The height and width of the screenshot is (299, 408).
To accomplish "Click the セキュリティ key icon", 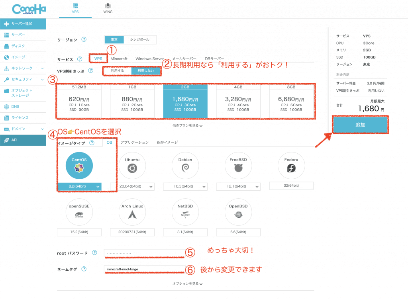I will click(6, 80).
